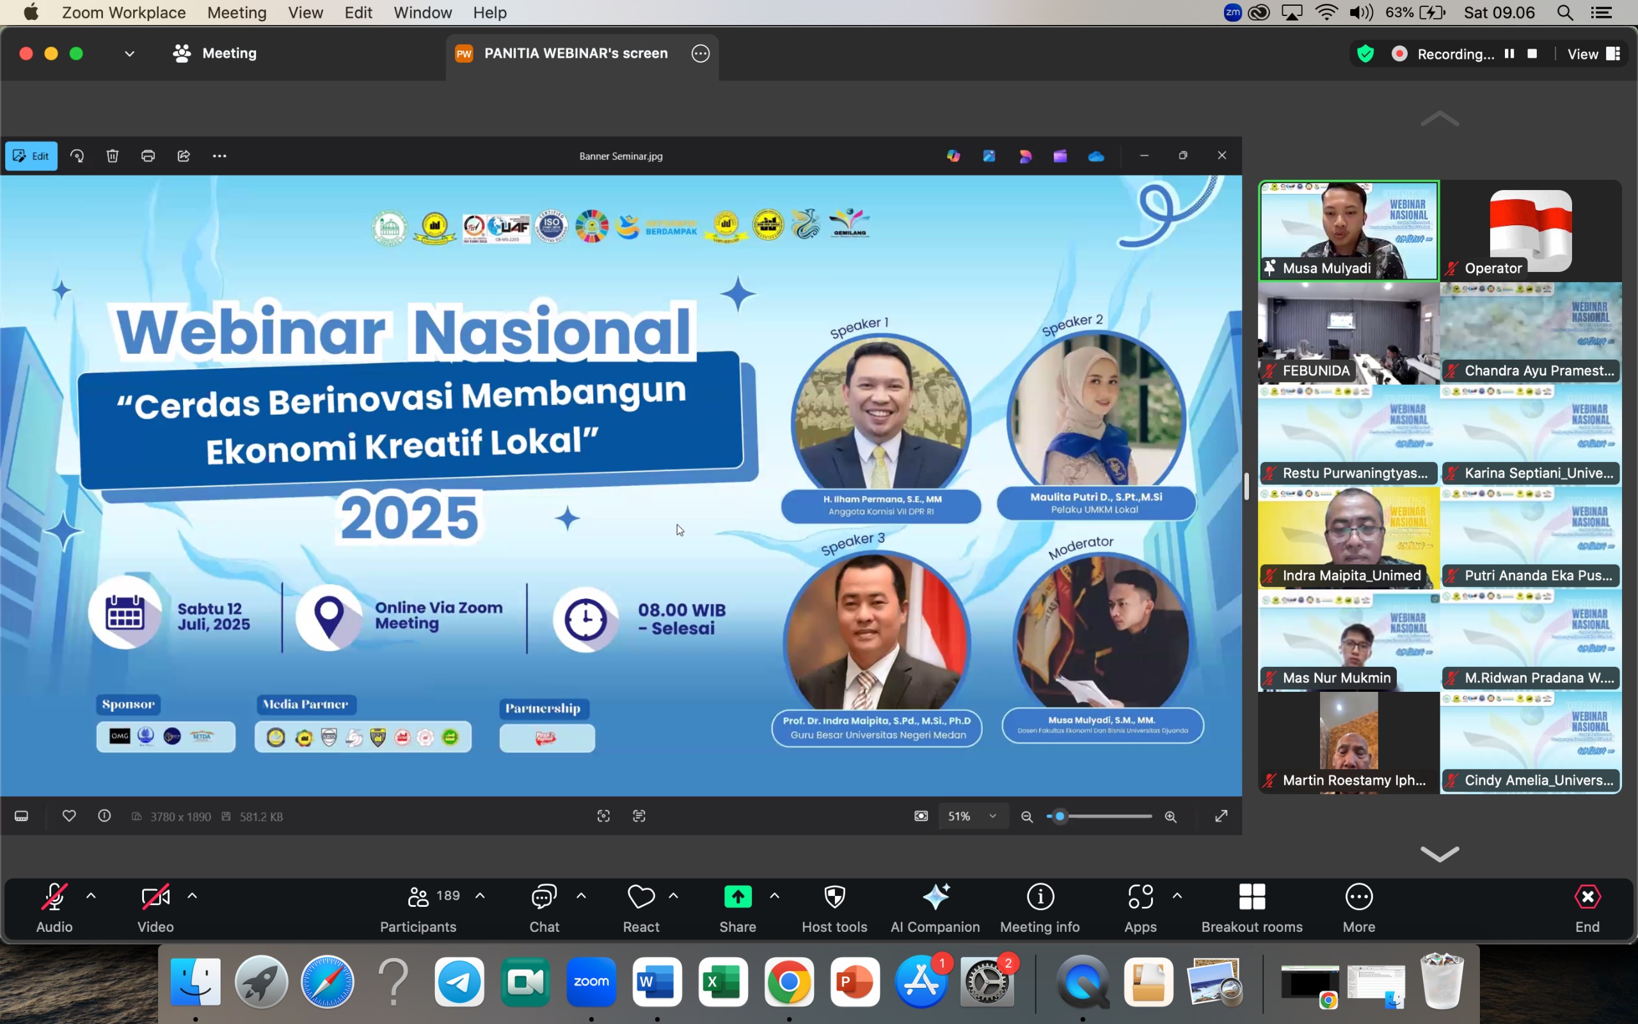Launch AI Companion
The height and width of the screenshot is (1024, 1638).
(935, 908)
